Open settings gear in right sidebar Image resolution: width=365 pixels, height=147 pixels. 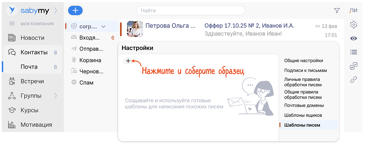(353, 25)
